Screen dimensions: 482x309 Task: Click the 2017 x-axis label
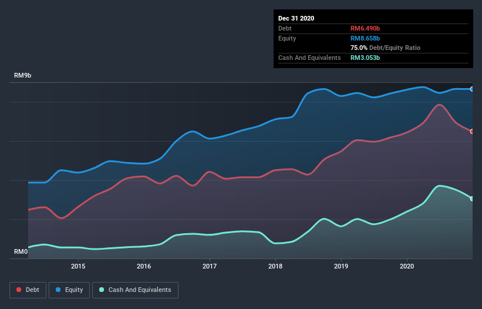pyautogui.click(x=210, y=266)
